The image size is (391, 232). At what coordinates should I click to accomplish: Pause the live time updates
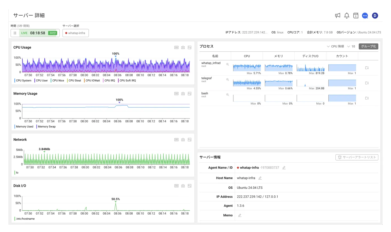(15, 33)
